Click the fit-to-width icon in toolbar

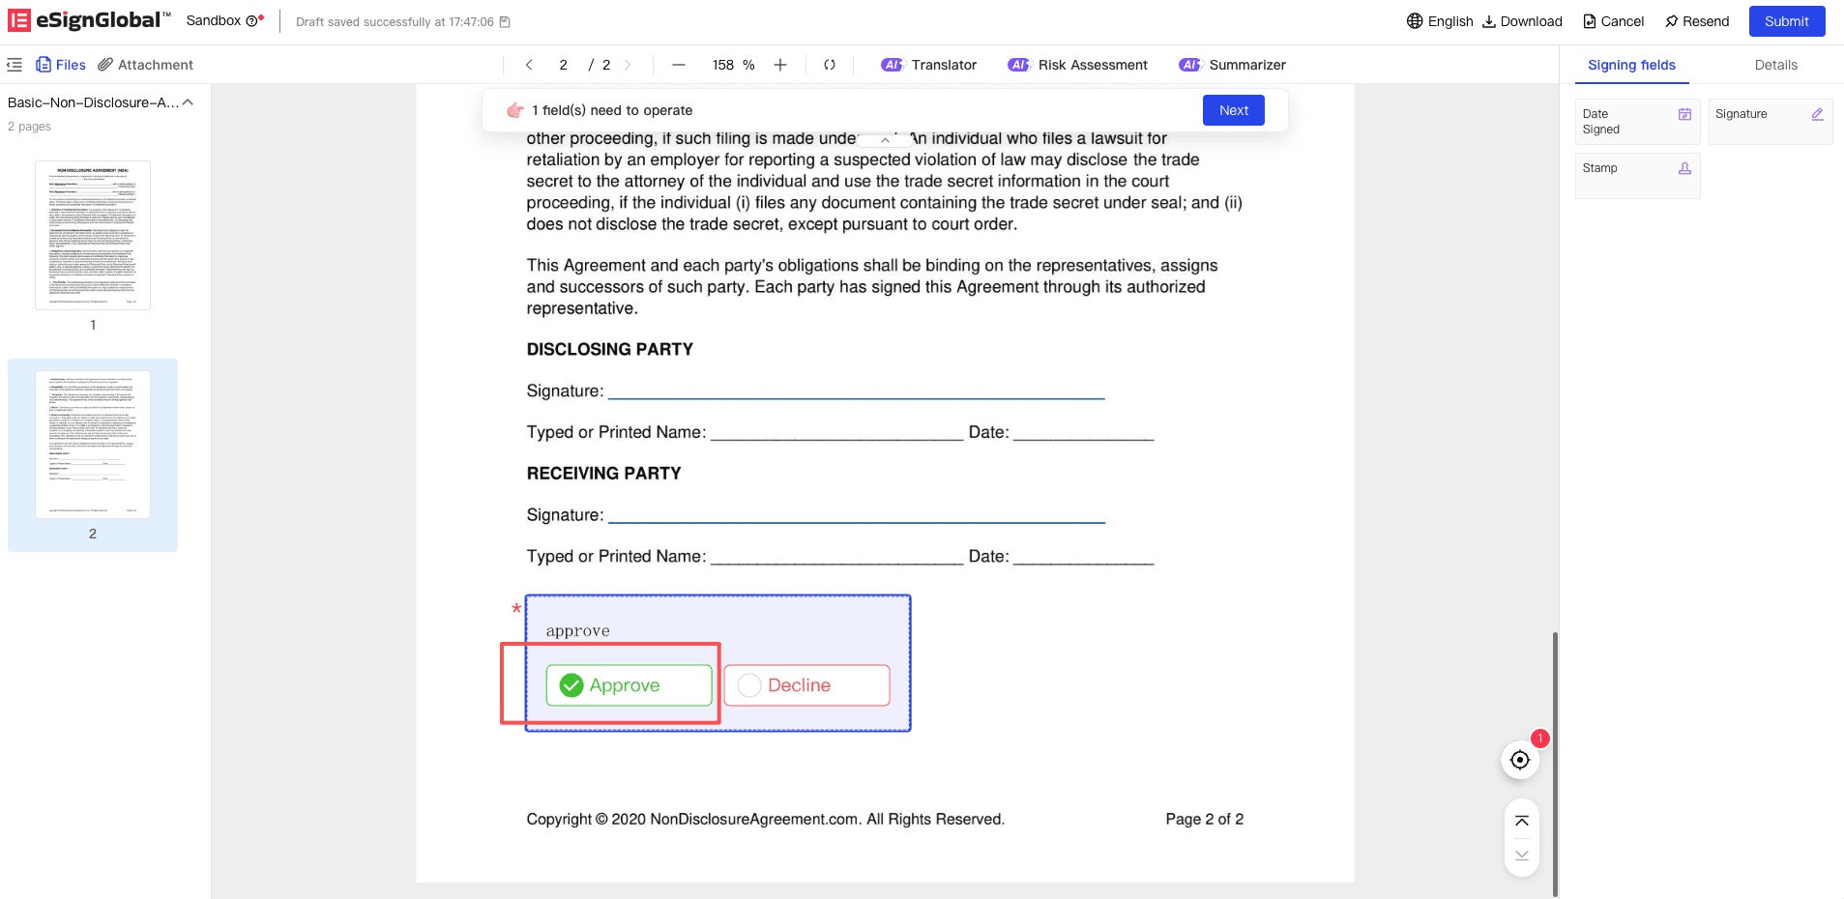pyautogui.click(x=830, y=65)
